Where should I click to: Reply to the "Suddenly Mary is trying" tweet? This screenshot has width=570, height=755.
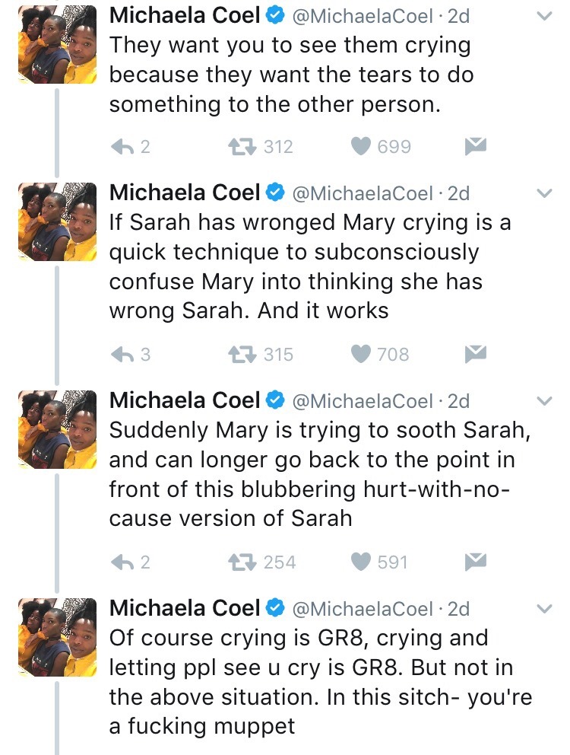(123, 562)
